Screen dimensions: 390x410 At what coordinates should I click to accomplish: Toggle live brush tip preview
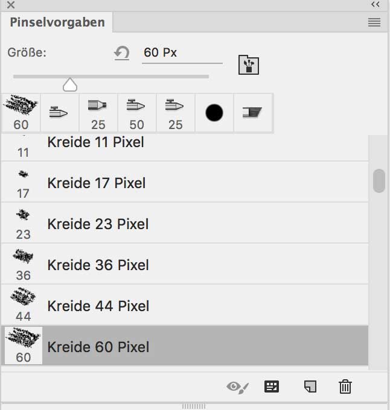coord(235,386)
